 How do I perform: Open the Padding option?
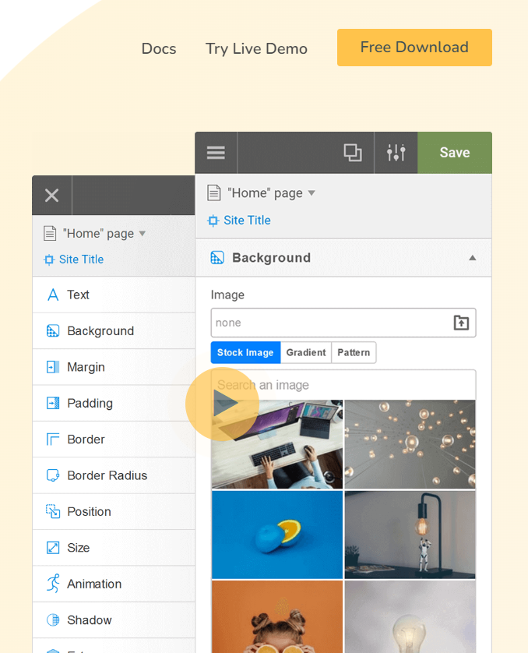click(114, 403)
